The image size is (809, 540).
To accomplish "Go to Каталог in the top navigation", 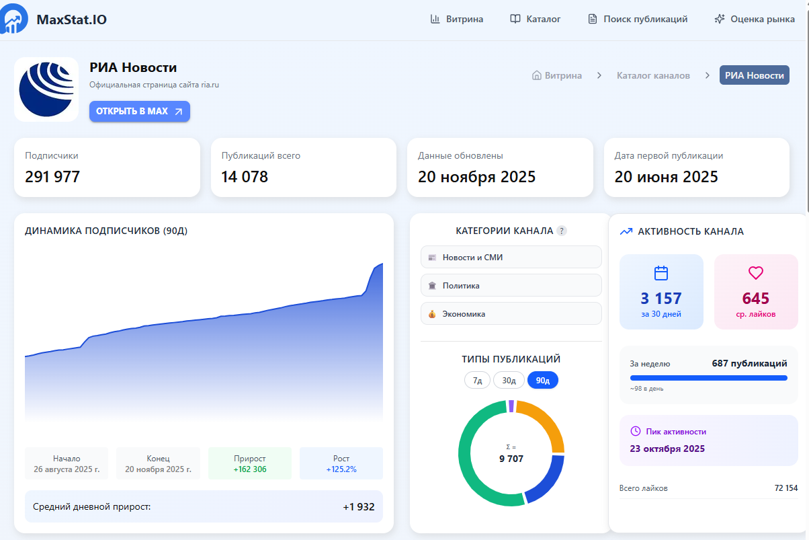I will point(536,19).
